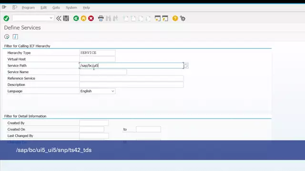Click the Reference Service label

21,78
